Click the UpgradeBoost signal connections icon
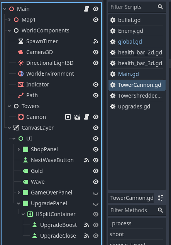The height and width of the screenshot is (245, 171). tap(86, 225)
